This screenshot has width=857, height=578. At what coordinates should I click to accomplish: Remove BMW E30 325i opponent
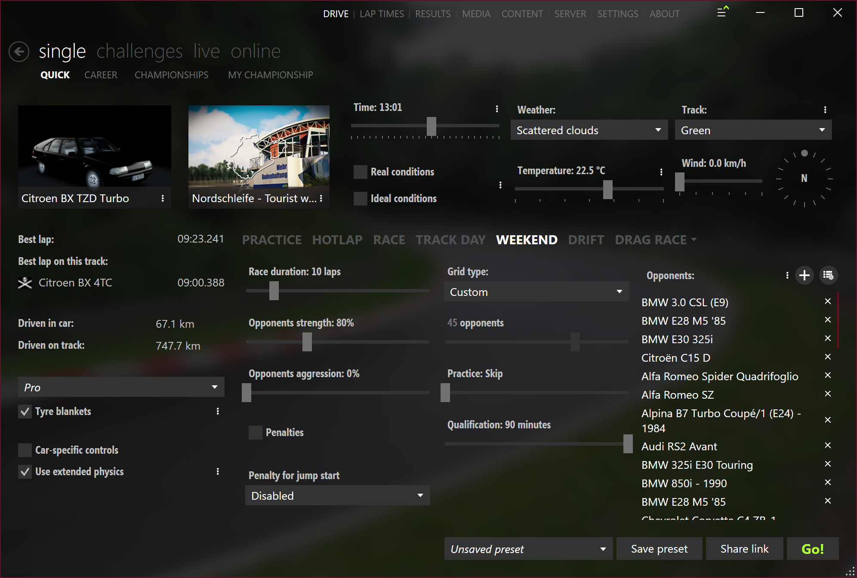828,338
